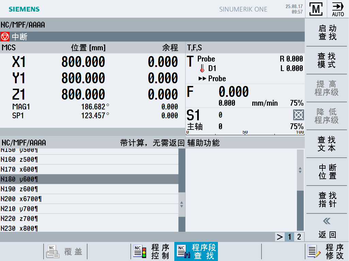Image resolution: width=349 pixels, height=261 pixels.
Task: Click the 覆盖 overstore icon
Action: click(52, 251)
